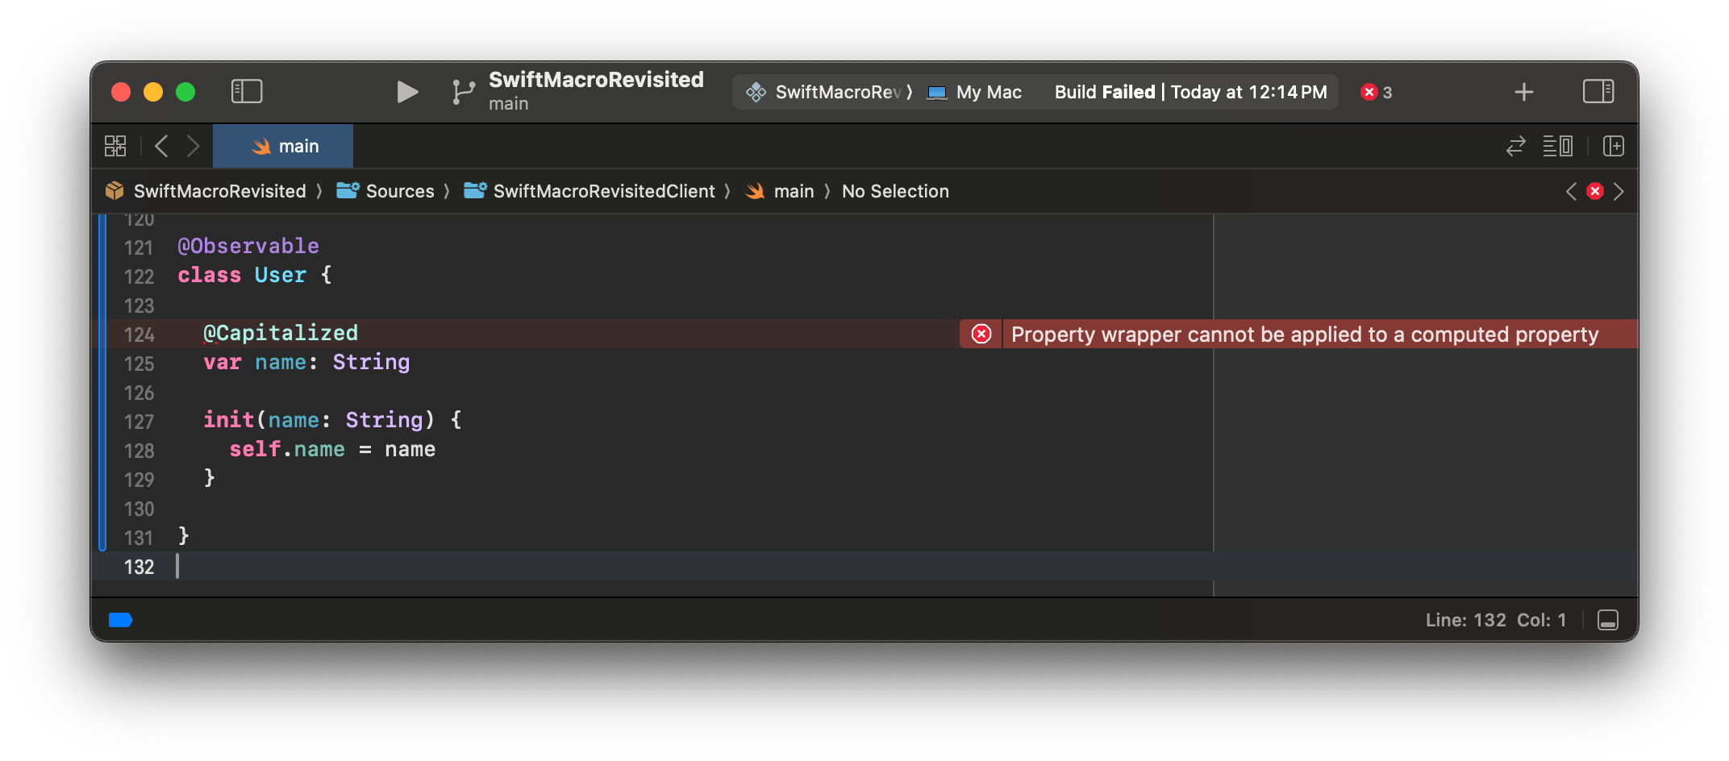Go forward in editor history

(x=193, y=146)
